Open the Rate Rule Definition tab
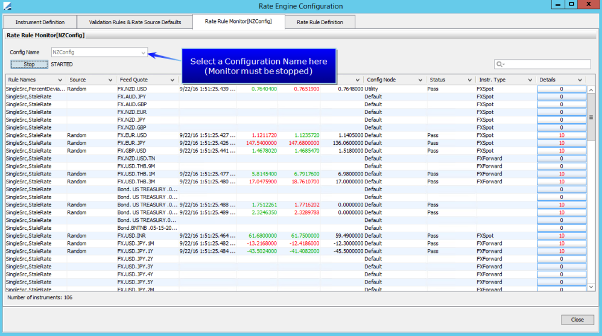 320,22
